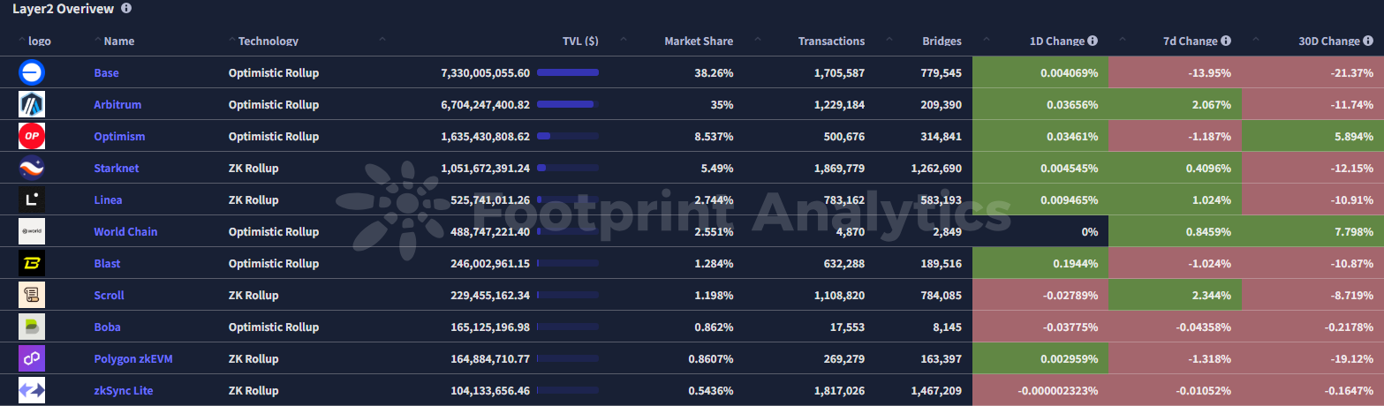Click the Base chain logo icon

tap(32, 73)
